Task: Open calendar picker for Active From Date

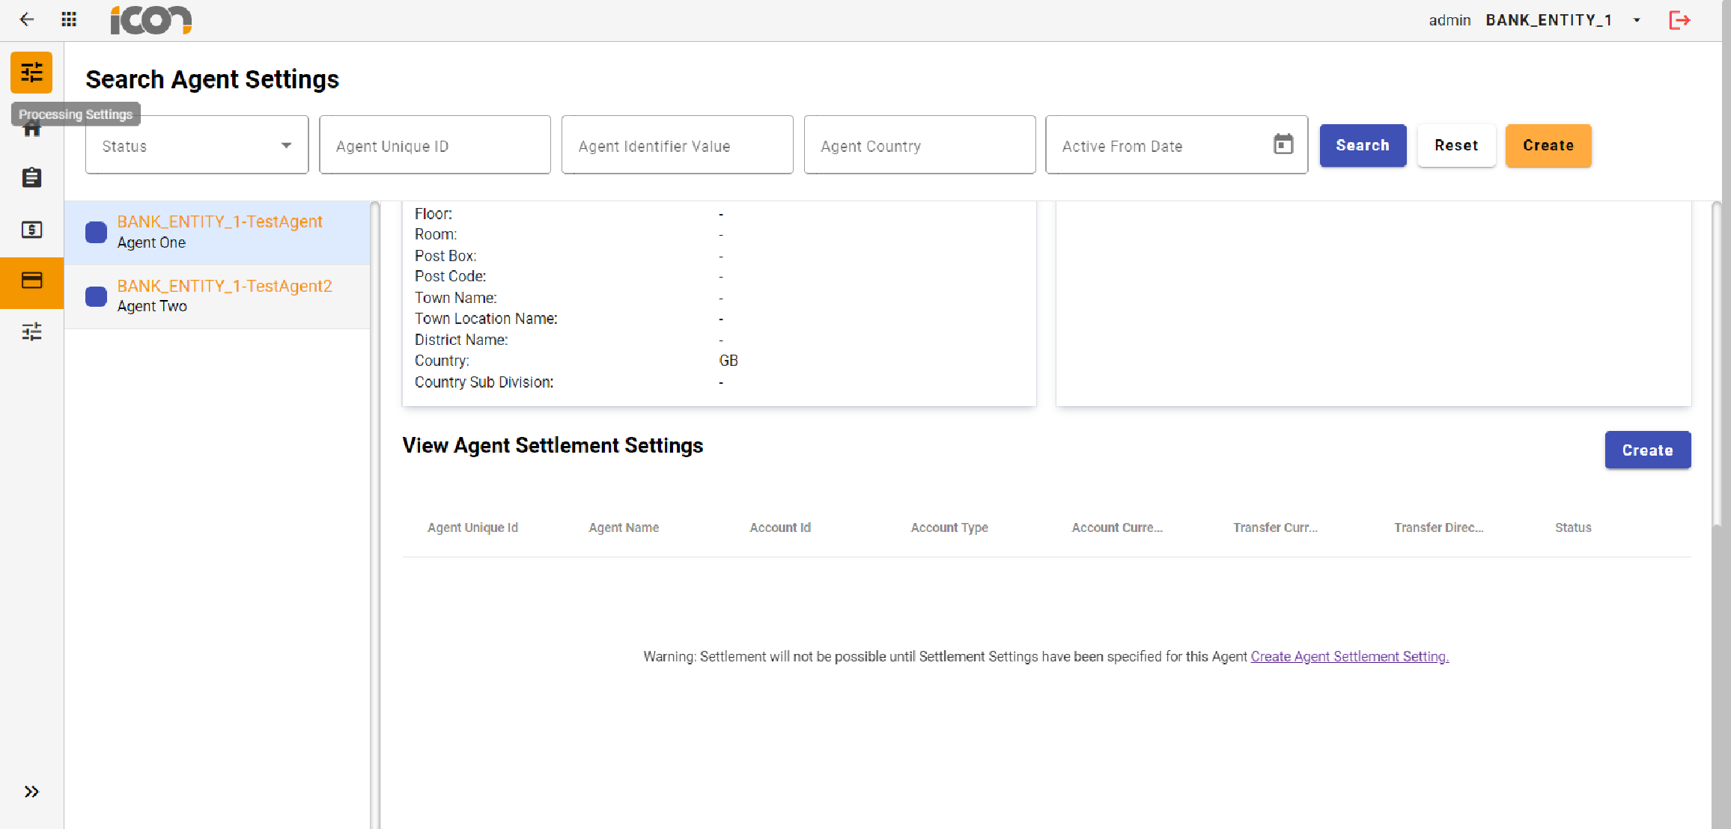Action: [1283, 144]
